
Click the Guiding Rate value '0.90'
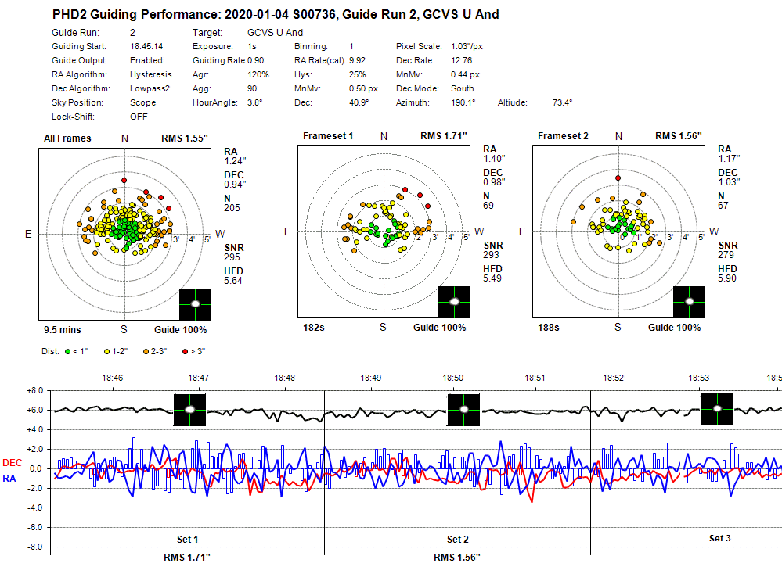coord(256,60)
